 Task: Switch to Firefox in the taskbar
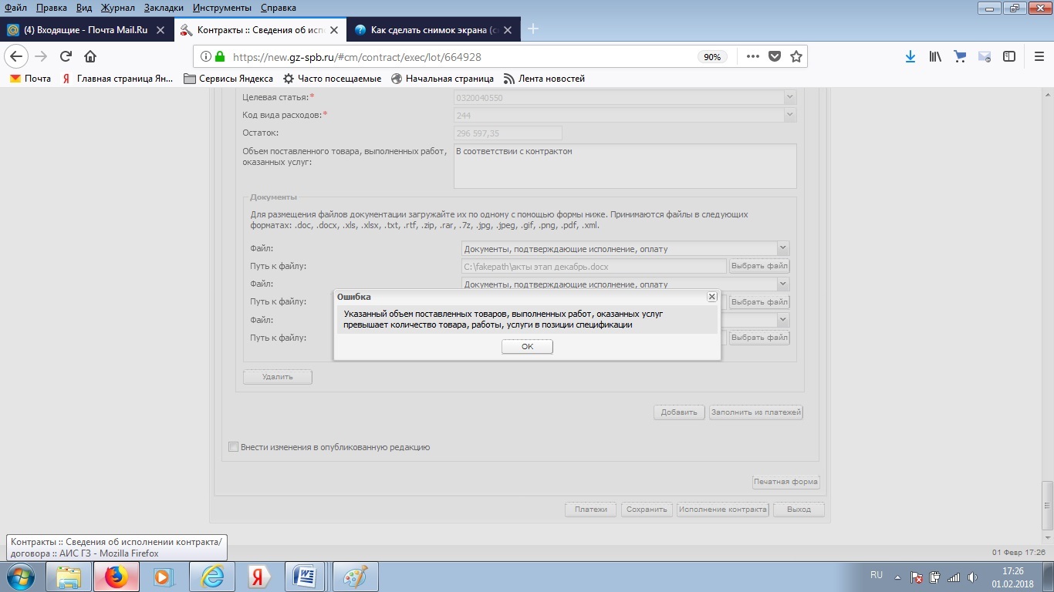[116, 577]
